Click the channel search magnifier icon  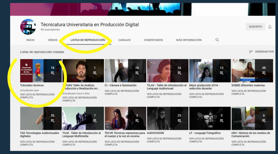tap(217, 40)
